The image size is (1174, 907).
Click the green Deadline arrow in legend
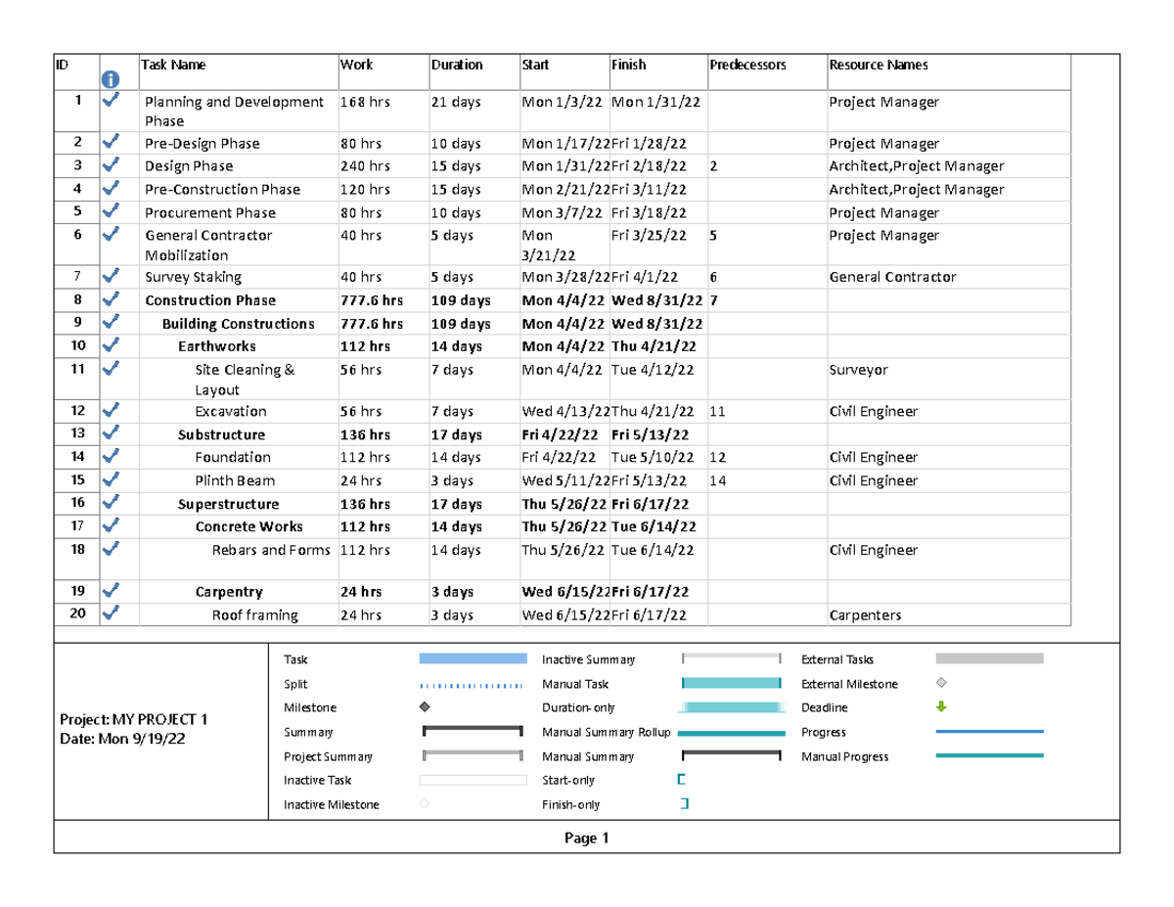tap(942, 707)
